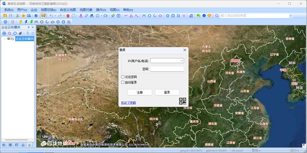Click the 登录 button in dialog

tap(167, 92)
